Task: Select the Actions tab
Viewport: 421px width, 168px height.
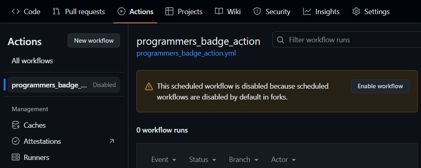Action: (136, 12)
